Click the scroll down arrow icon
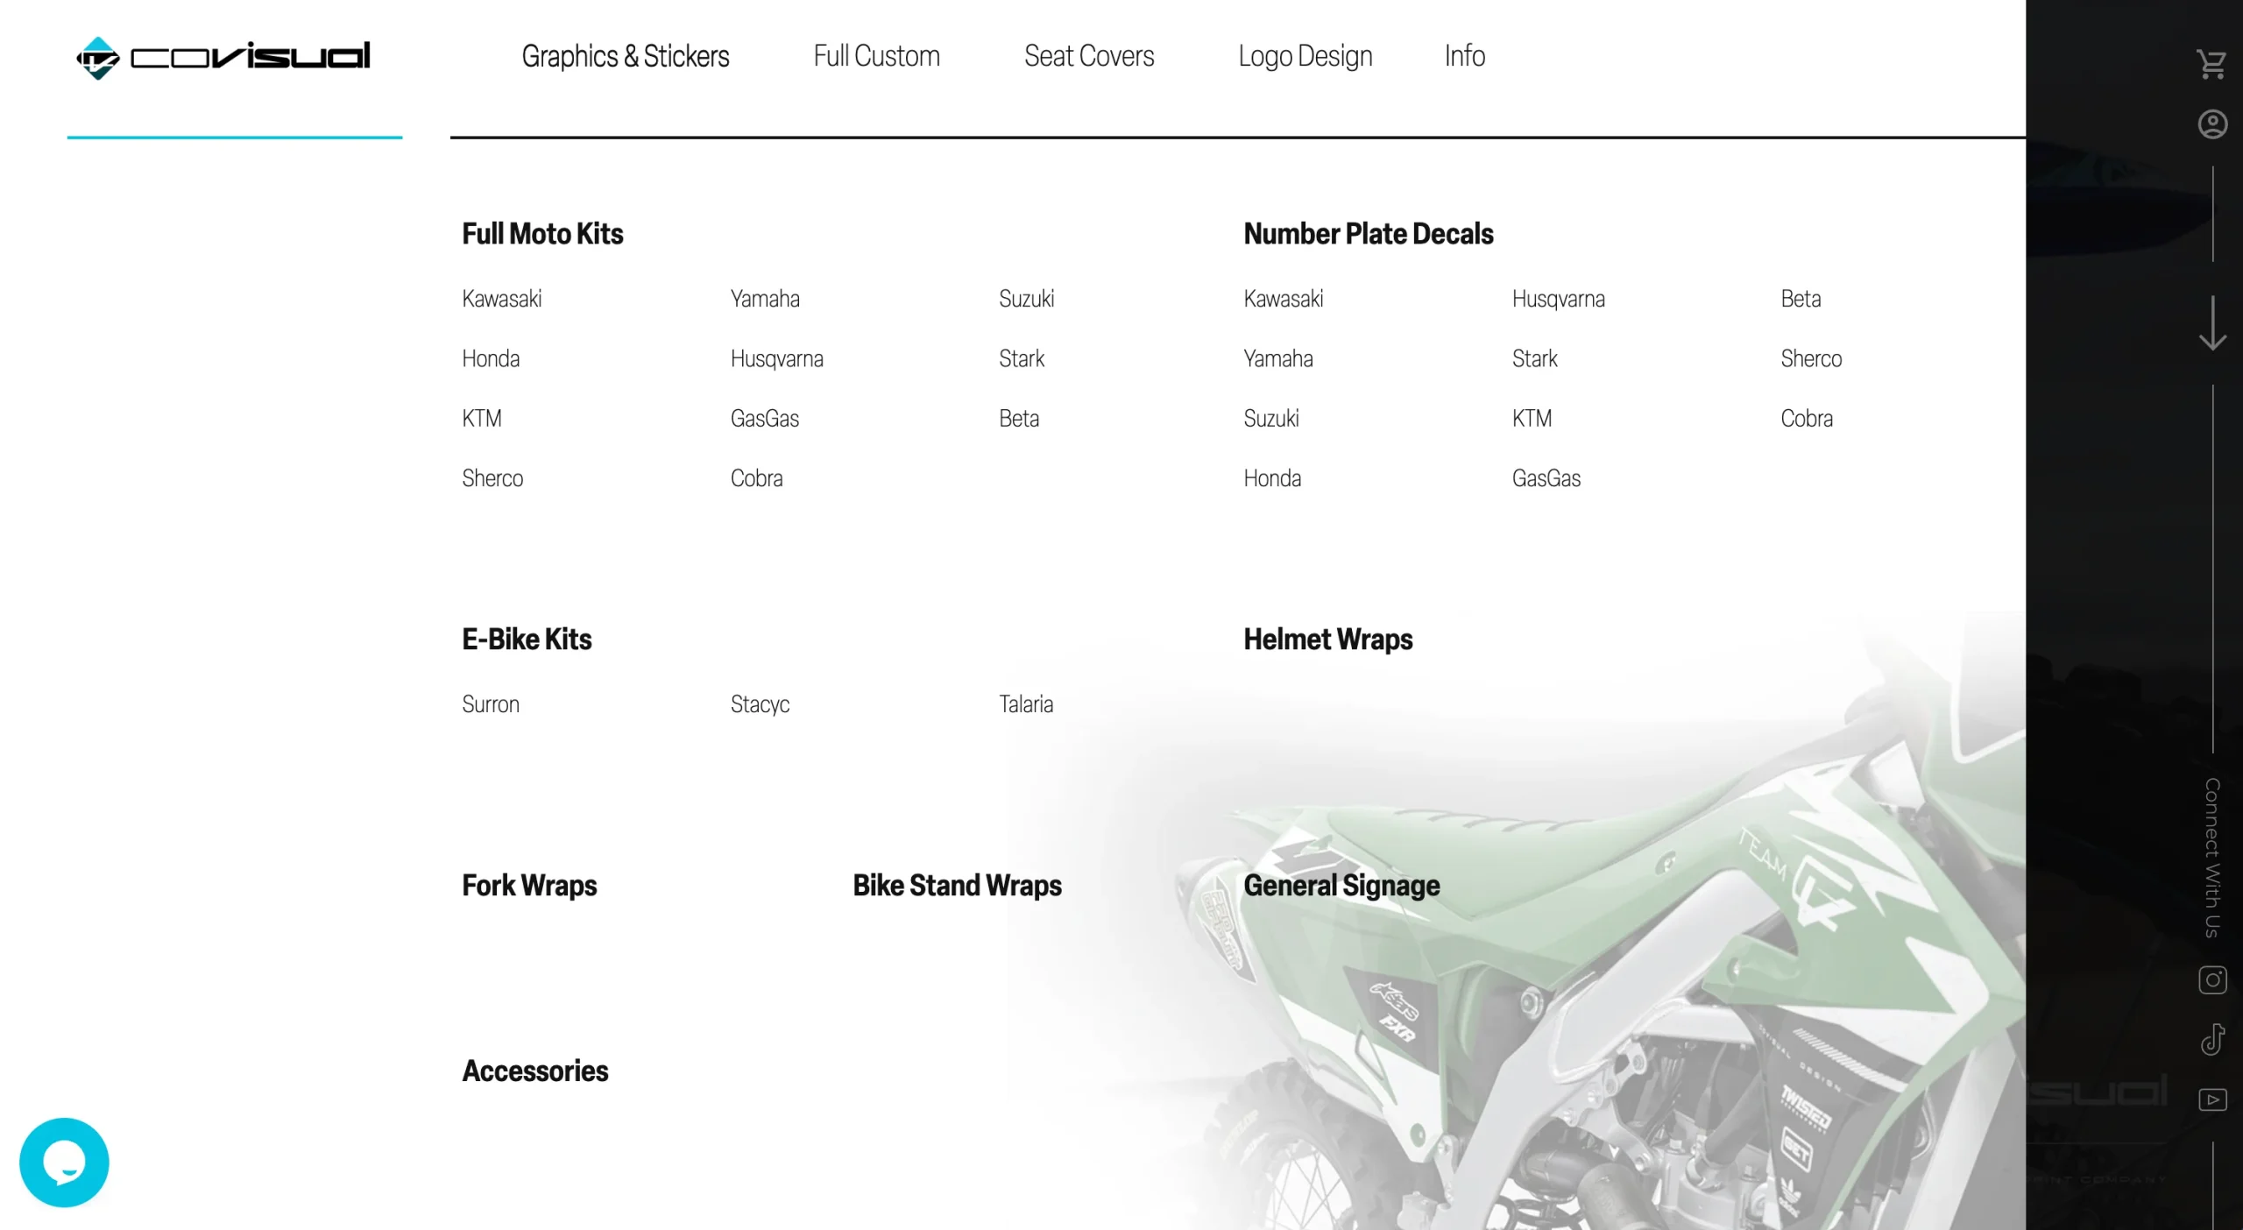2243x1230 pixels. (x=2212, y=323)
